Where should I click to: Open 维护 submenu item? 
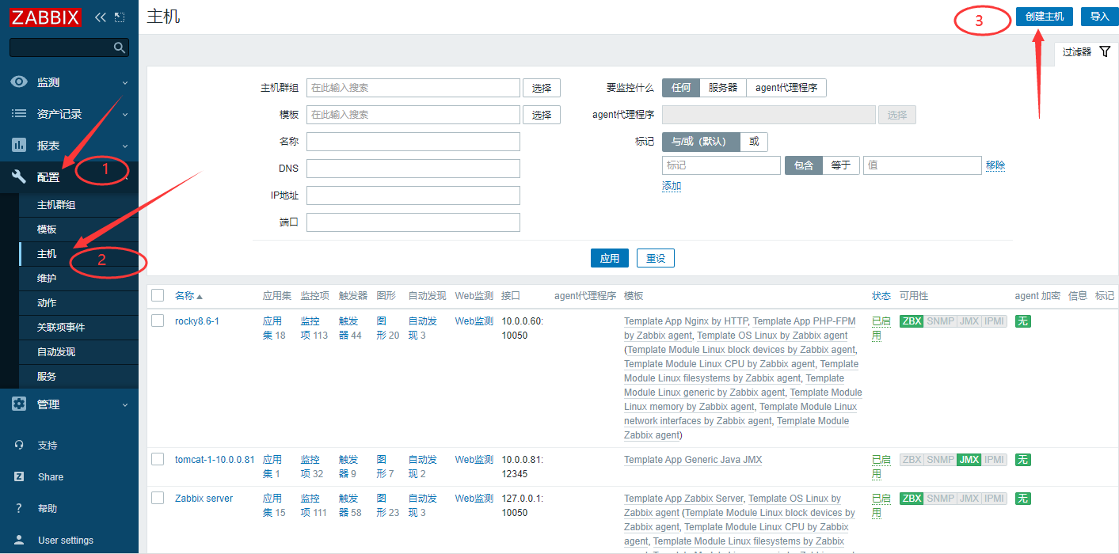78,279
